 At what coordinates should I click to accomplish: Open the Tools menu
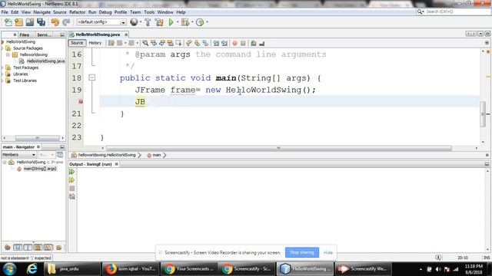tap(149, 12)
